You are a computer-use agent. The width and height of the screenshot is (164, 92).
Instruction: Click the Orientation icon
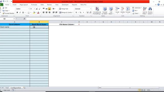click(54, 9)
